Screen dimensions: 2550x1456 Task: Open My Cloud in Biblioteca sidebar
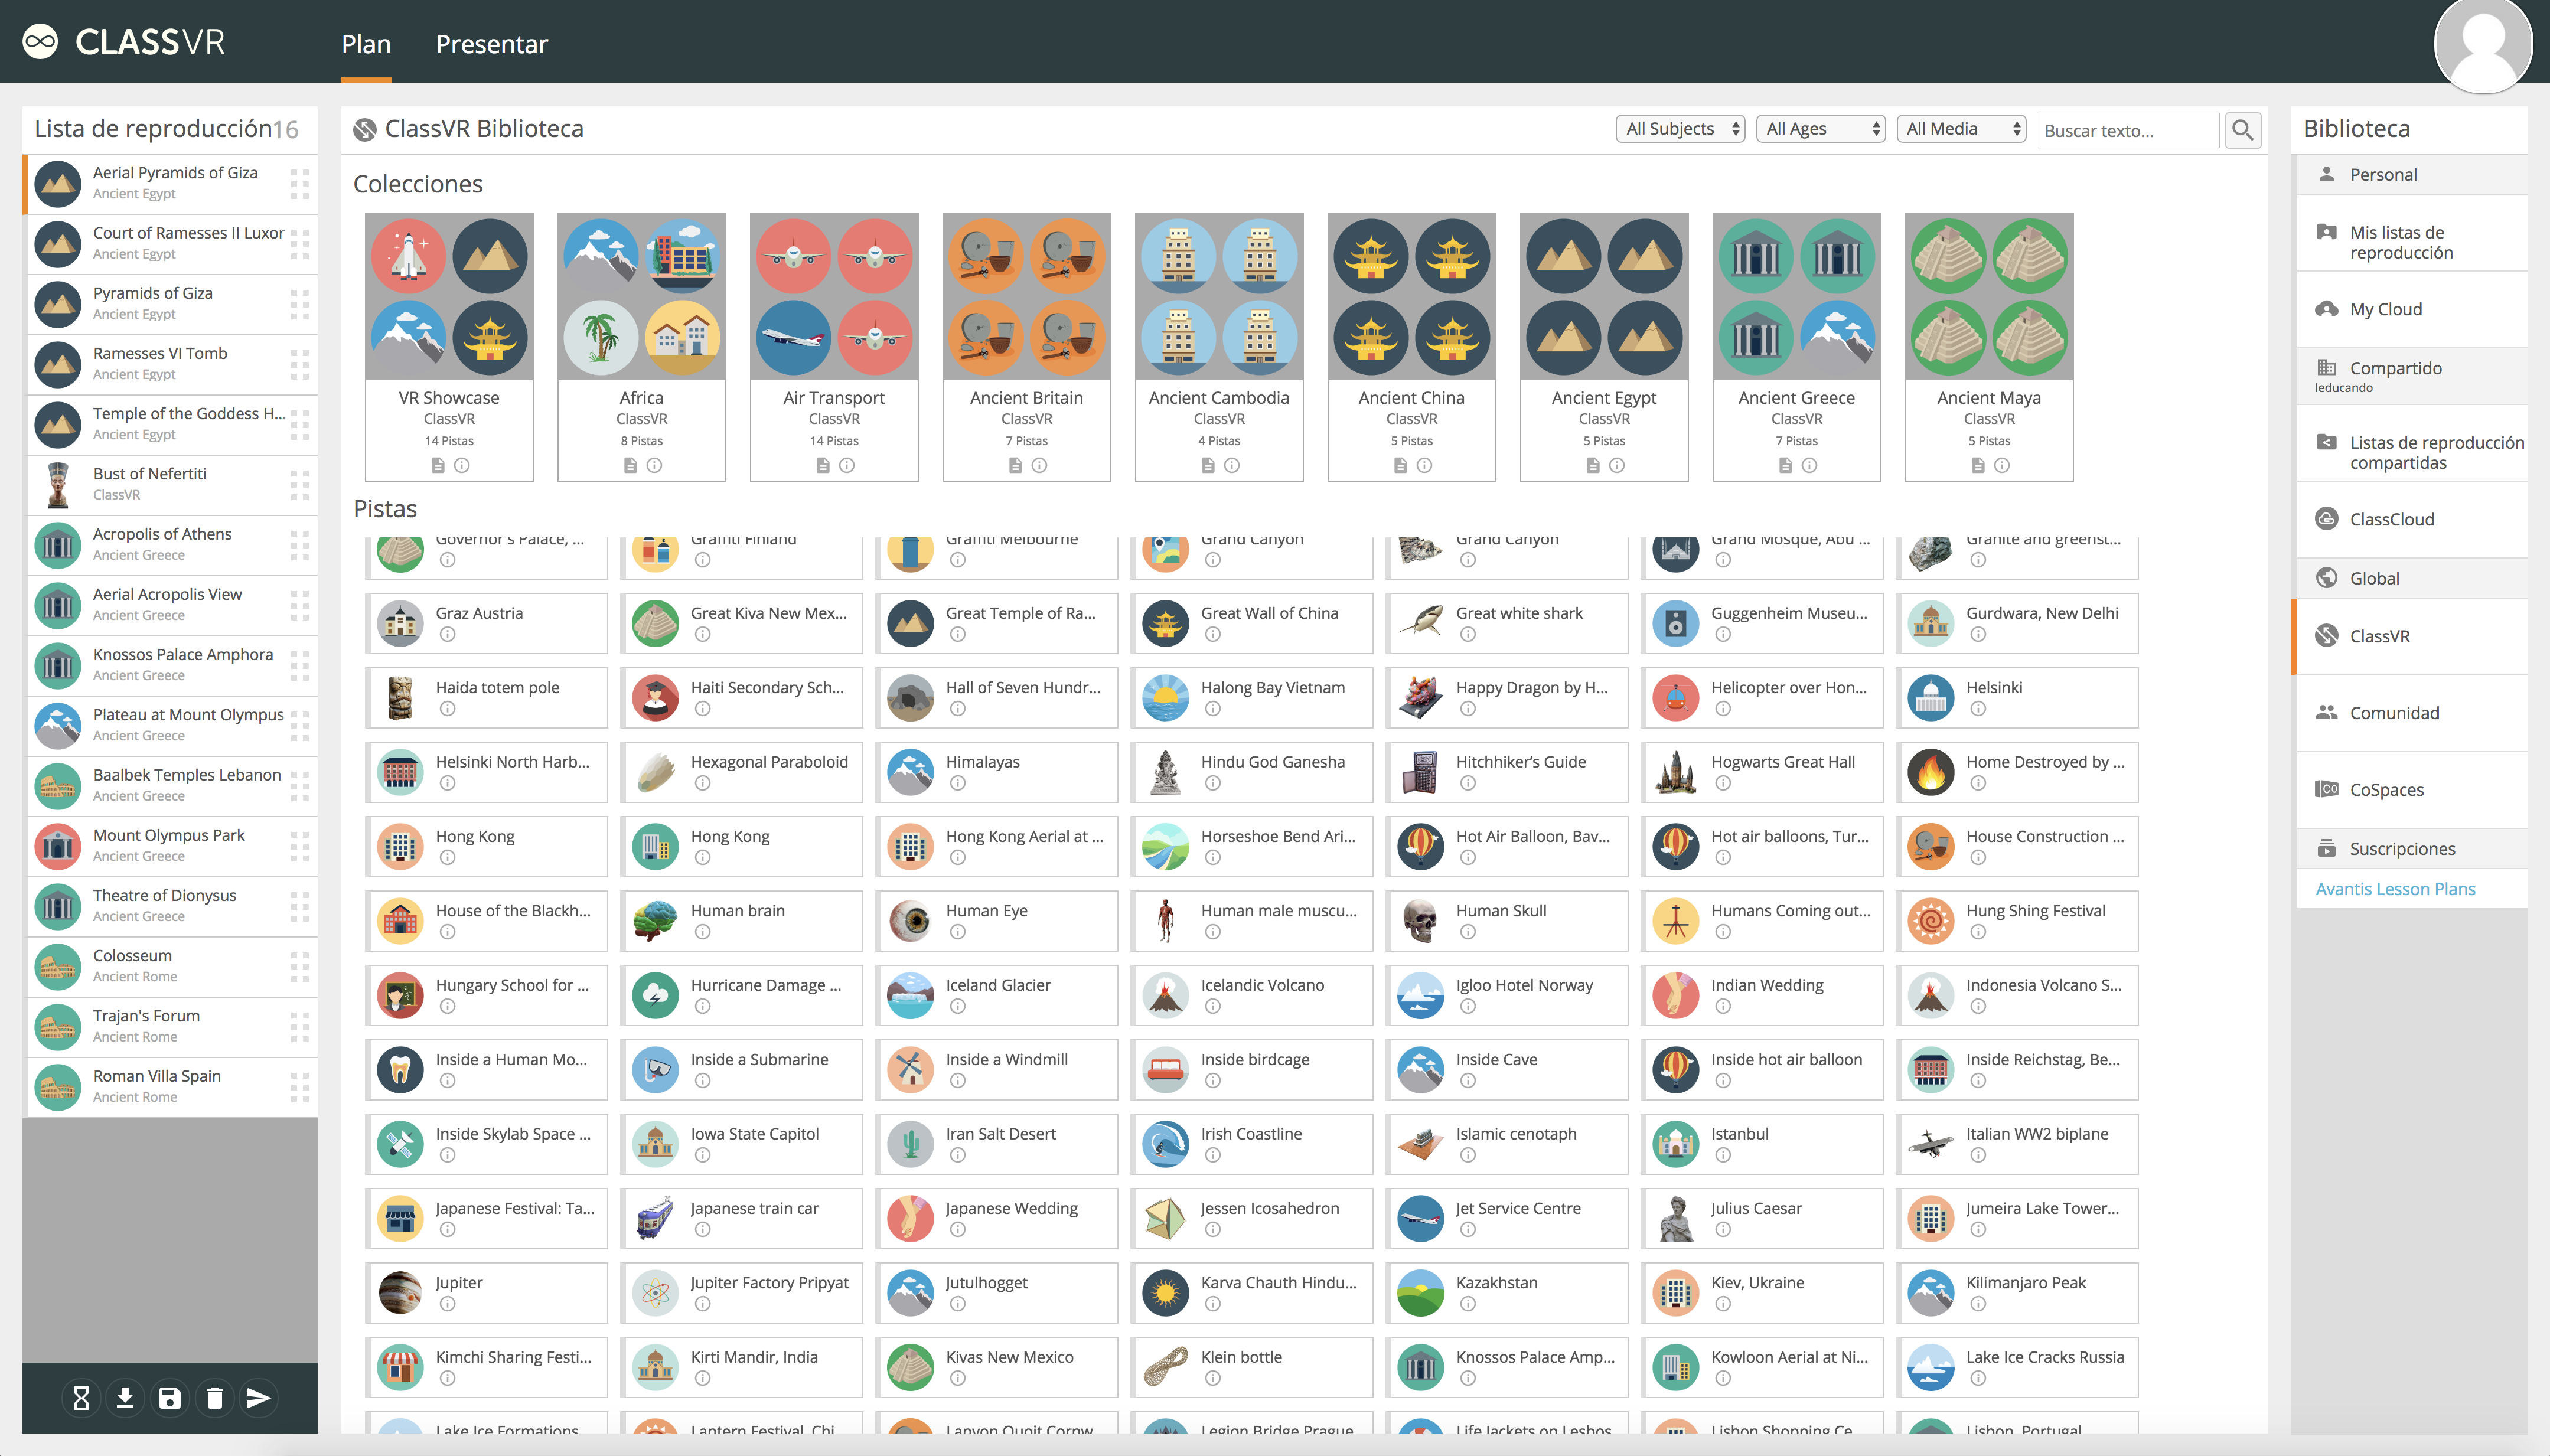click(x=2385, y=309)
